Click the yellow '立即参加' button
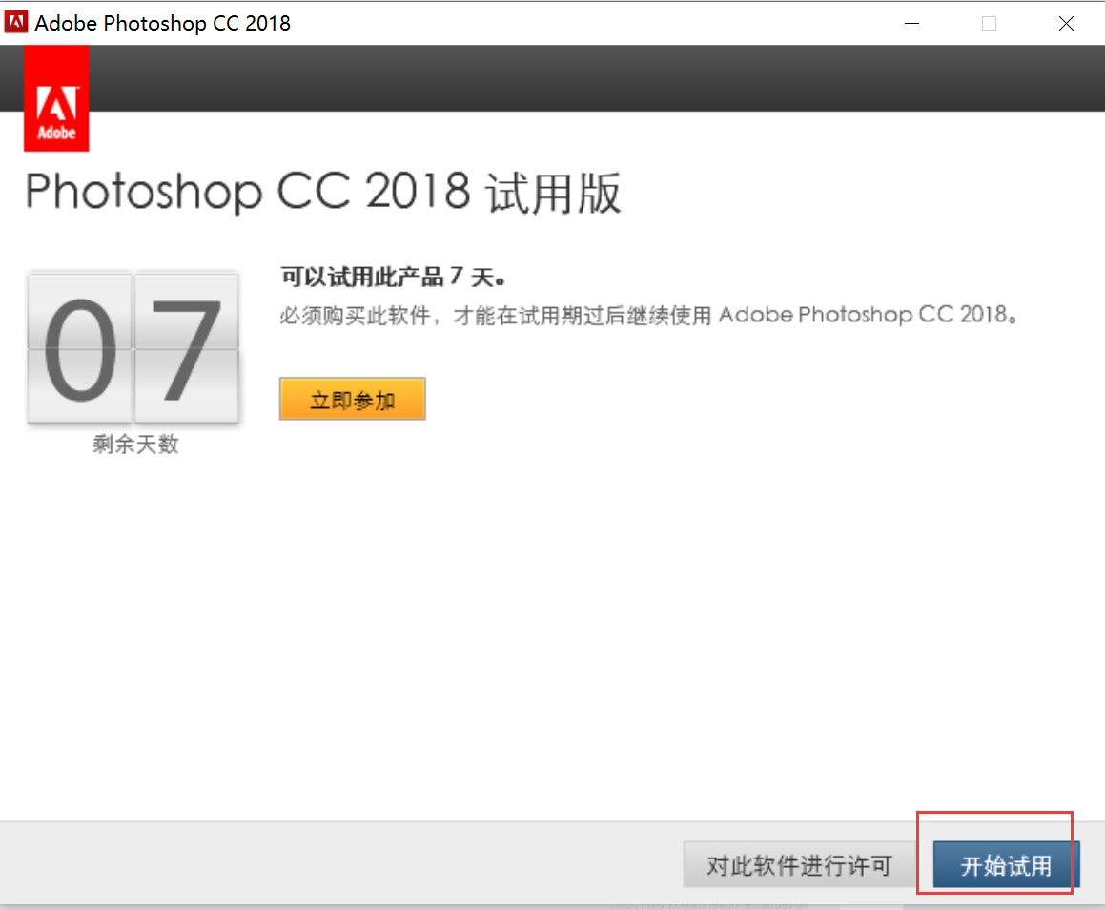Image resolution: width=1105 pixels, height=910 pixels. tap(352, 398)
